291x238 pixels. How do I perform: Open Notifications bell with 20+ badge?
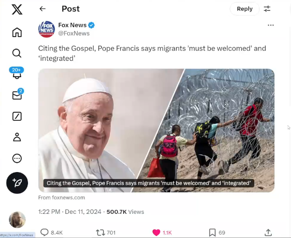point(17,73)
